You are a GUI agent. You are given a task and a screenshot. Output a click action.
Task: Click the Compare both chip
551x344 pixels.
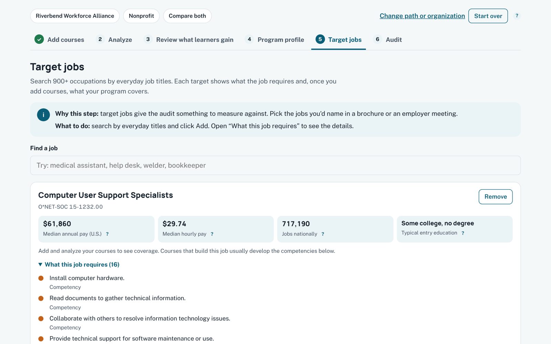[x=187, y=16]
